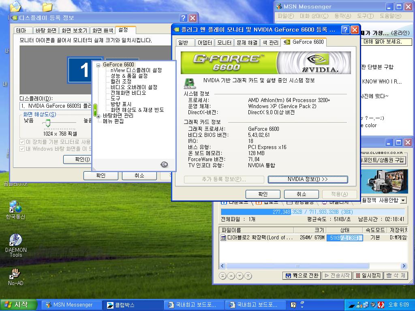The height and width of the screenshot is (311, 415).
Task: Collapse the GeForce 6600 tree node
Action: coord(98,65)
